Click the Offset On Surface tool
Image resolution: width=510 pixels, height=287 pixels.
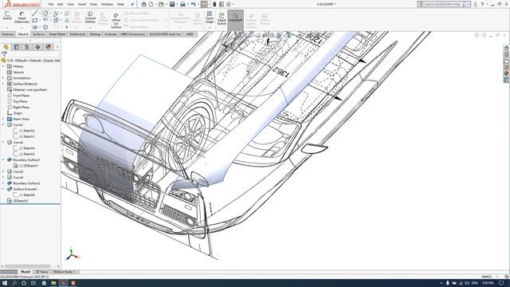pos(116,21)
